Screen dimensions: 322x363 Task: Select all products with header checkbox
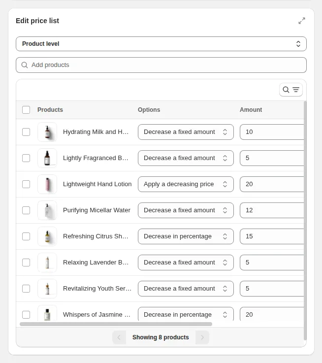26,110
